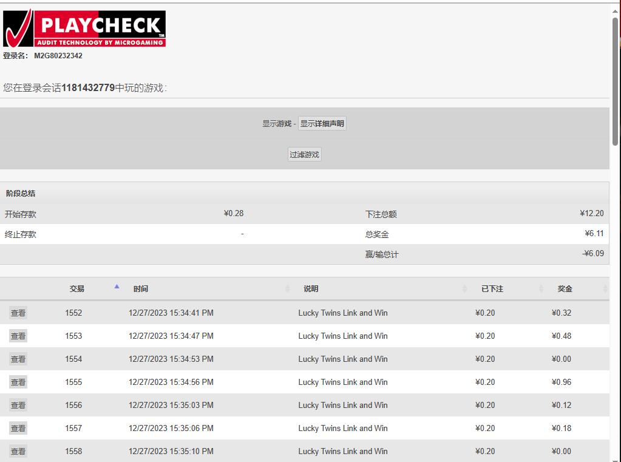Image resolution: width=621 pixels, height=462 pixels.
Task: Click the sort arrow beside 交易 header
Action: 117,287
